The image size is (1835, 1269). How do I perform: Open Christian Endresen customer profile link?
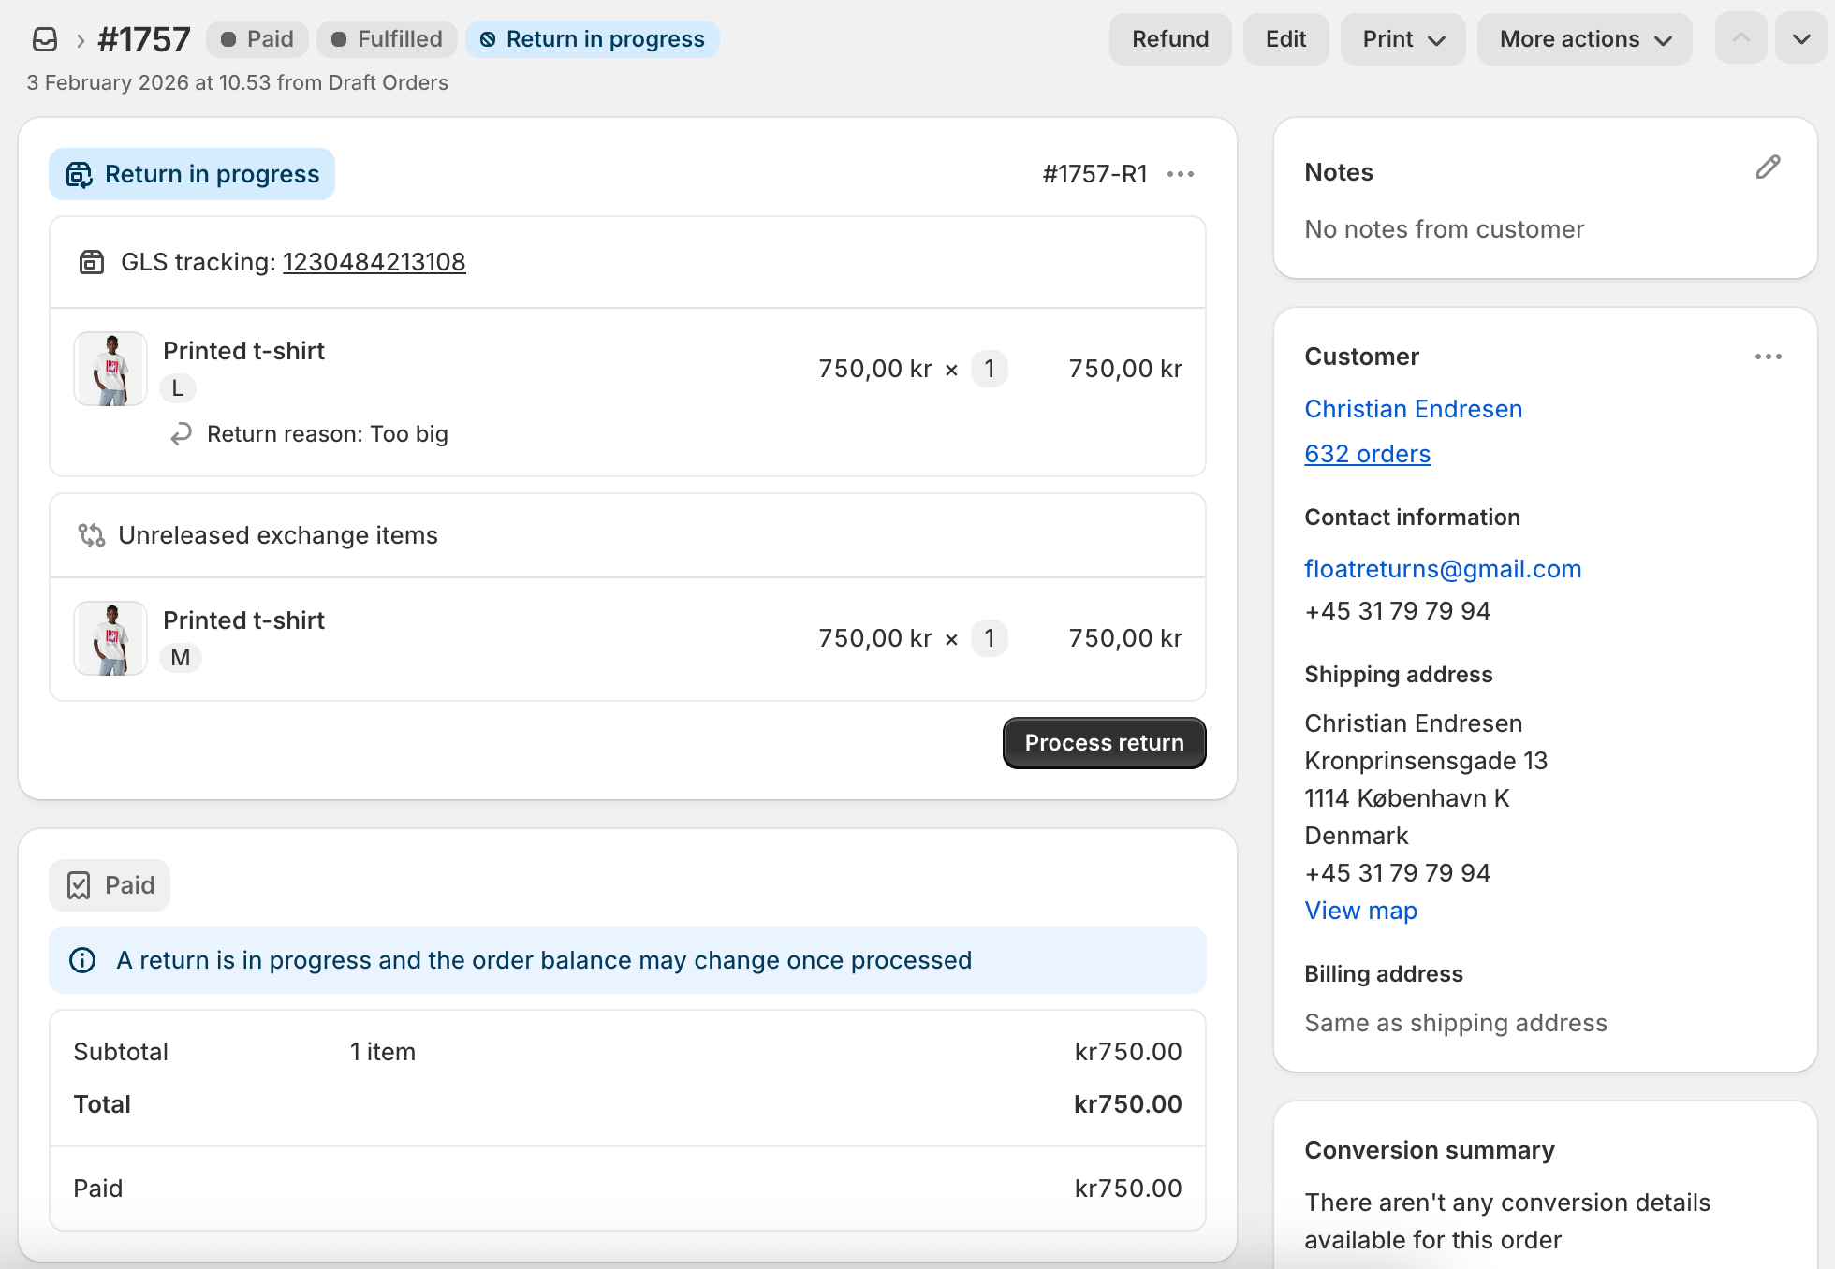click(1413, 409)
